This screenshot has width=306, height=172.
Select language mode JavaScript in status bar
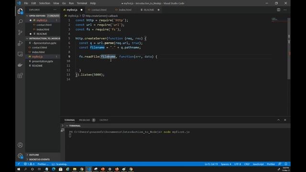click(x=258, y=164)
